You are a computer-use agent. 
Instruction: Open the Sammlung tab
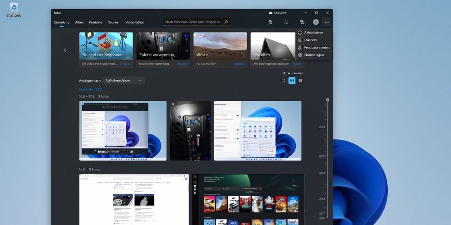tap(61, 22)
